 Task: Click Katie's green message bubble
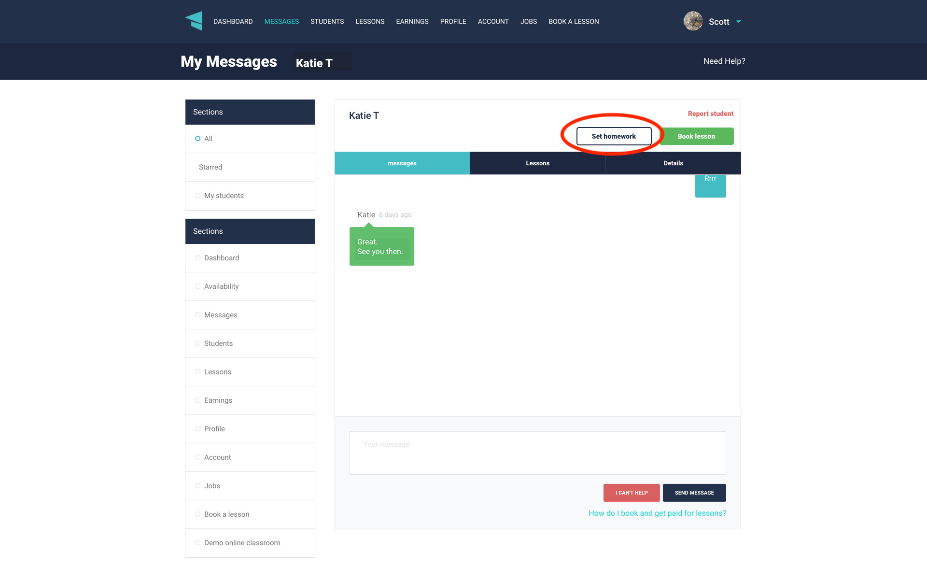pyautogui.click(x=382, y=246)
